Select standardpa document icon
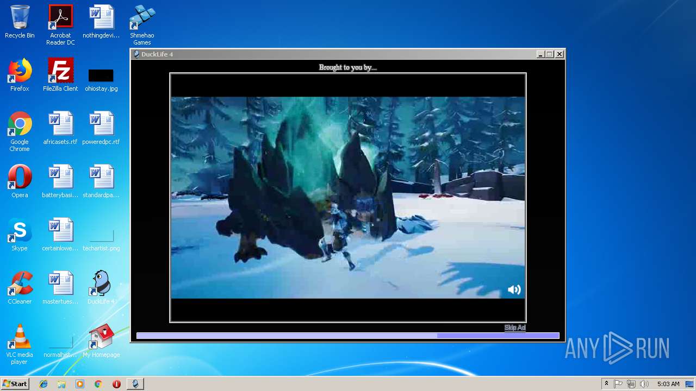Viewport: 696px width, 391px height. (101, 181)
